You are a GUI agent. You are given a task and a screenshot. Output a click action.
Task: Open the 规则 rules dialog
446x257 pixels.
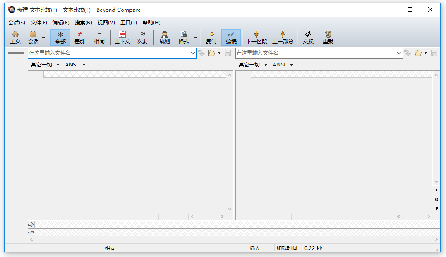click(x=164, y=38)
